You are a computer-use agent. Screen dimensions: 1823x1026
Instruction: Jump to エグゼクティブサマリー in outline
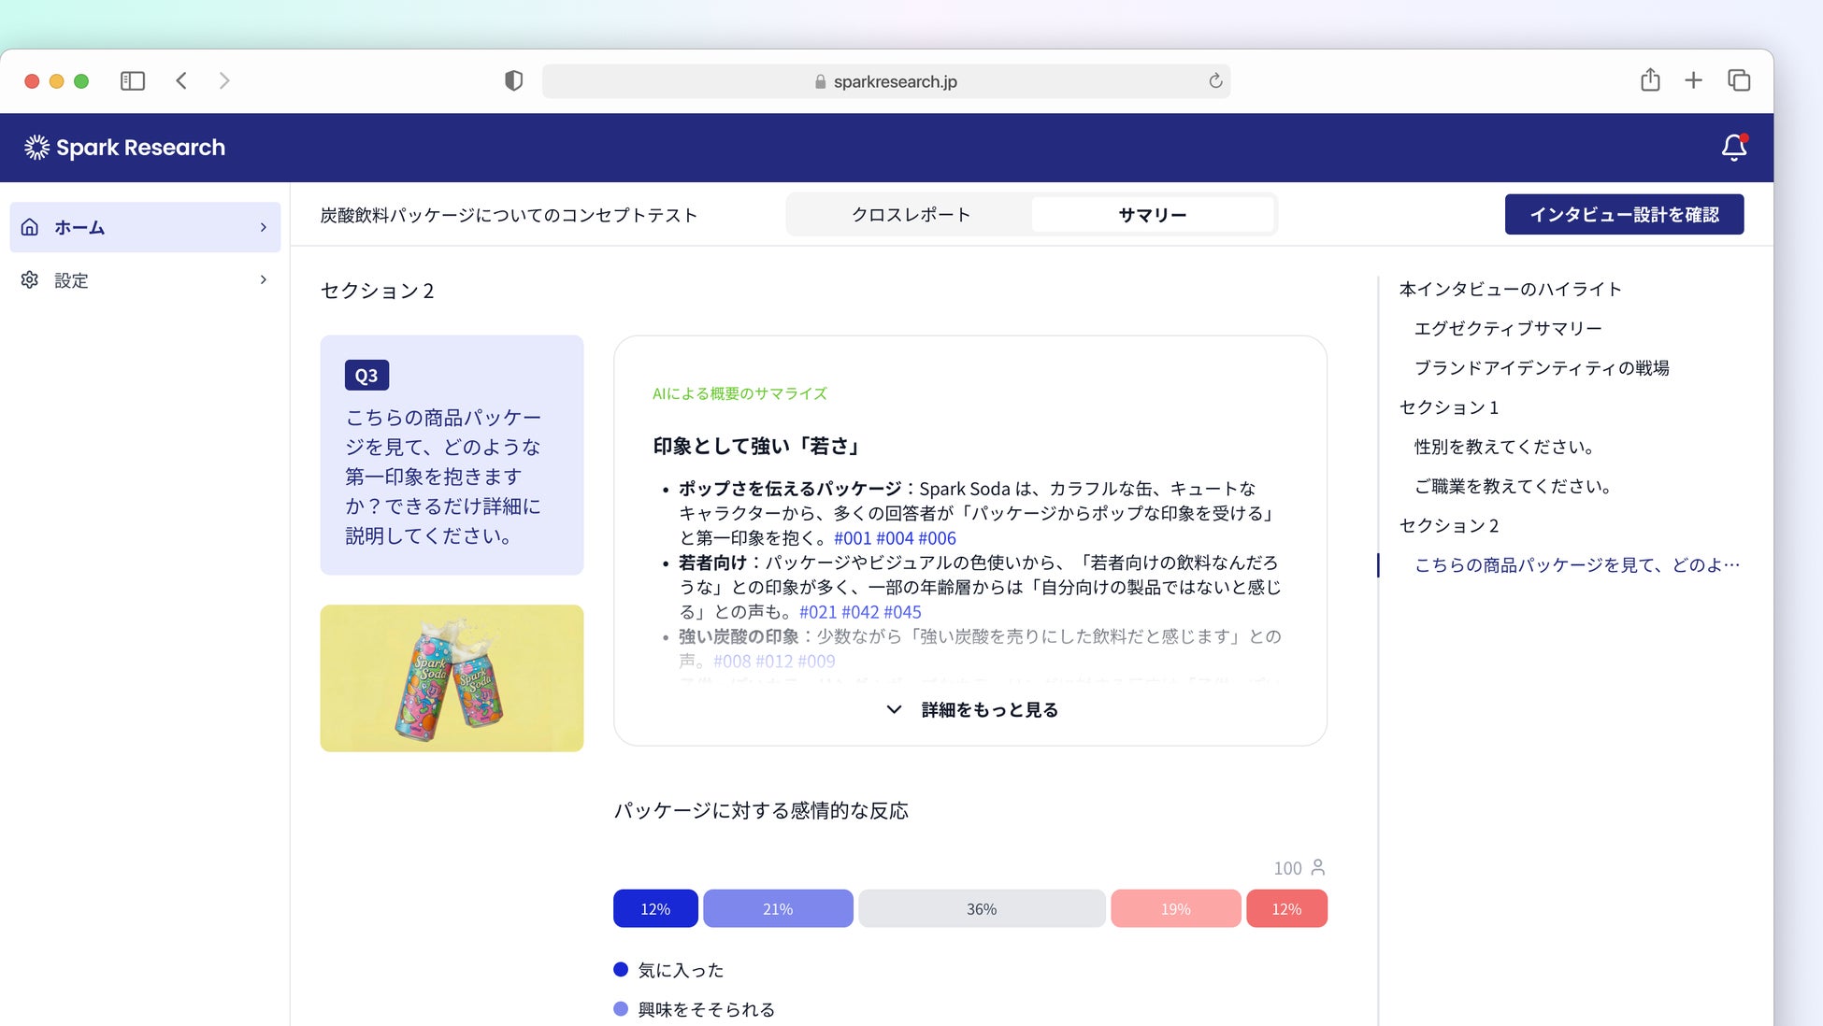(x=1507, y=328)
